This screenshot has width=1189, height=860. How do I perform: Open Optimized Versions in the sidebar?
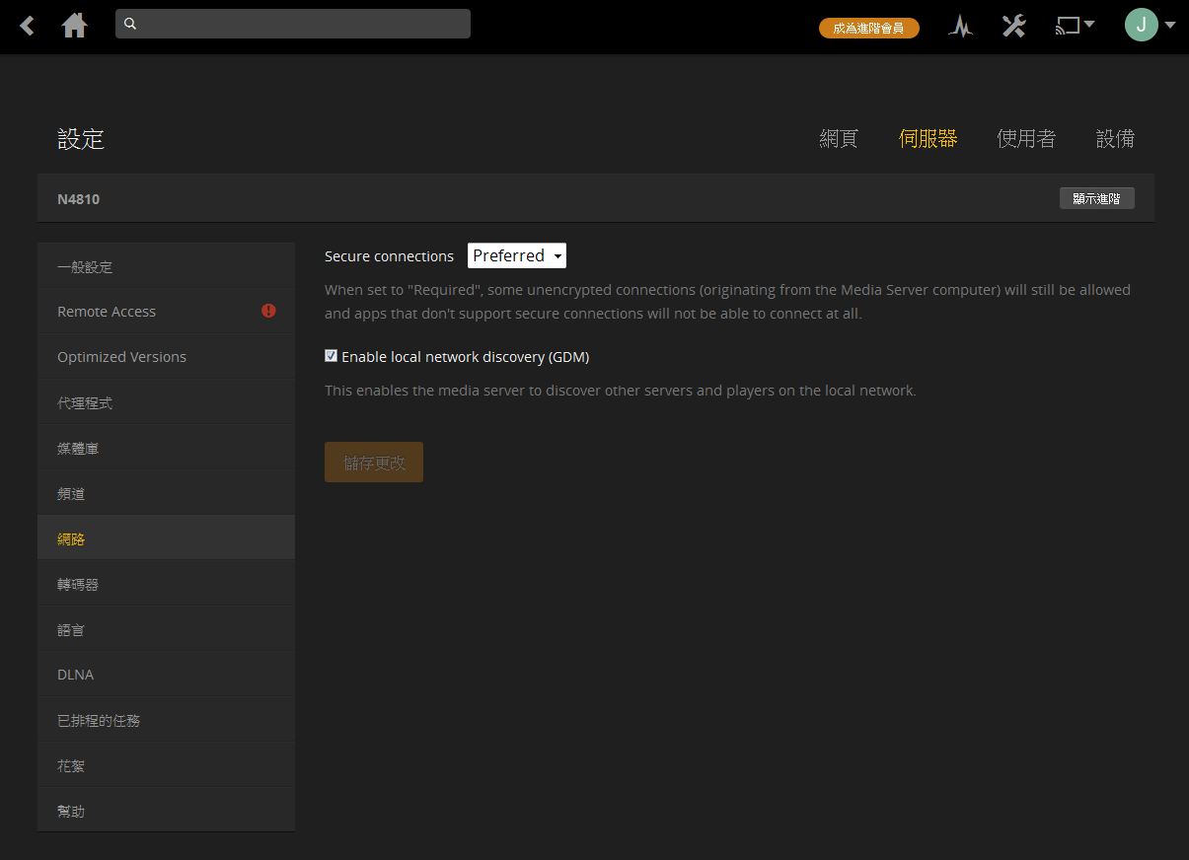(166, 357)
